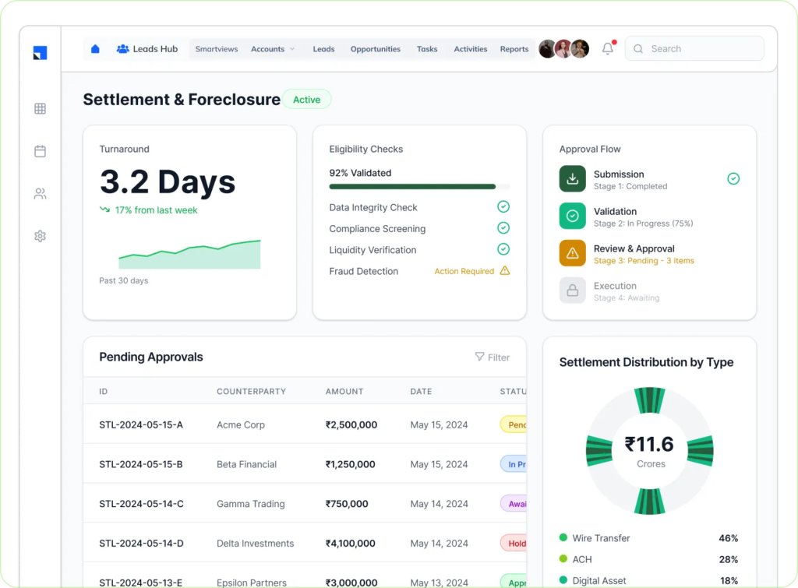Image resolution: width=798 pixels, height=588 pixels.
Task: Open the Opportunities tab
Action: [x=376, y=49]
